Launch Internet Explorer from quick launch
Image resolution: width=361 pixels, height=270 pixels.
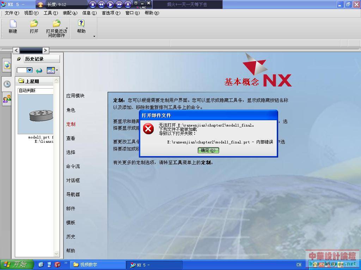[41, 265]
